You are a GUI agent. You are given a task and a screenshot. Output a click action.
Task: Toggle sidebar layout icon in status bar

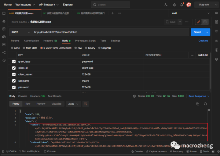(3, 151)
